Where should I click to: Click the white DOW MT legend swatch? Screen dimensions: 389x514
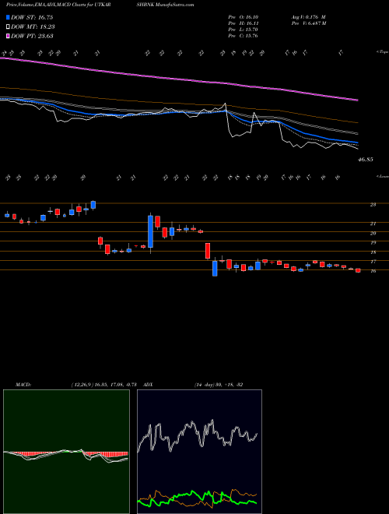pyautogui.click(x=8, y=27)
